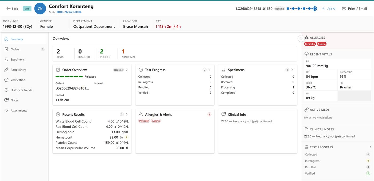Click the Verification checkmark icon in sidebar

click(6, 80)
